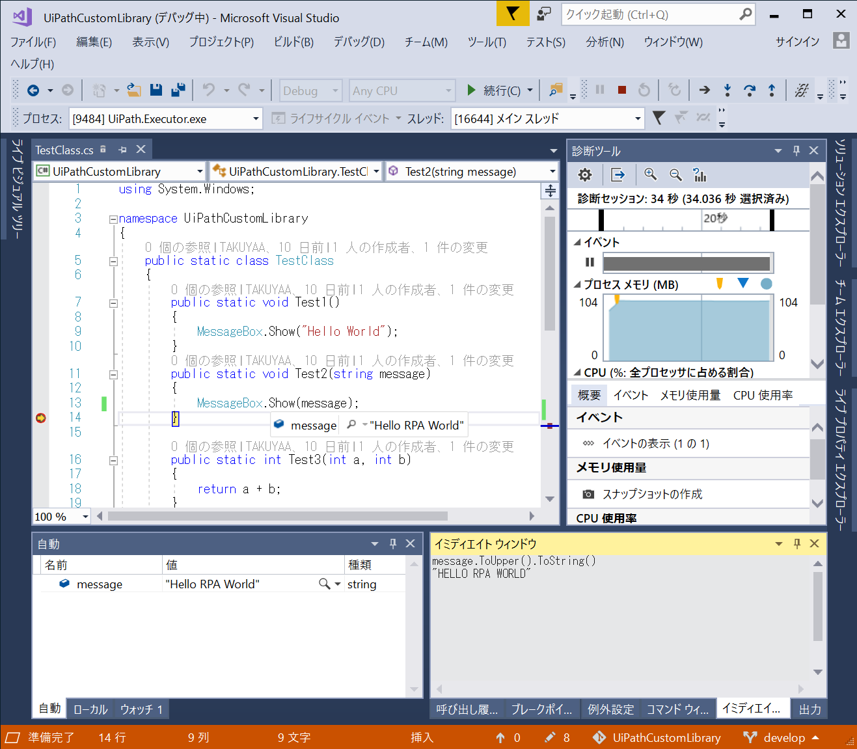Open the notifications icon beside the flag
Image resolution: width=857 pixels, height=749 pixels.
tap(543, 14)
